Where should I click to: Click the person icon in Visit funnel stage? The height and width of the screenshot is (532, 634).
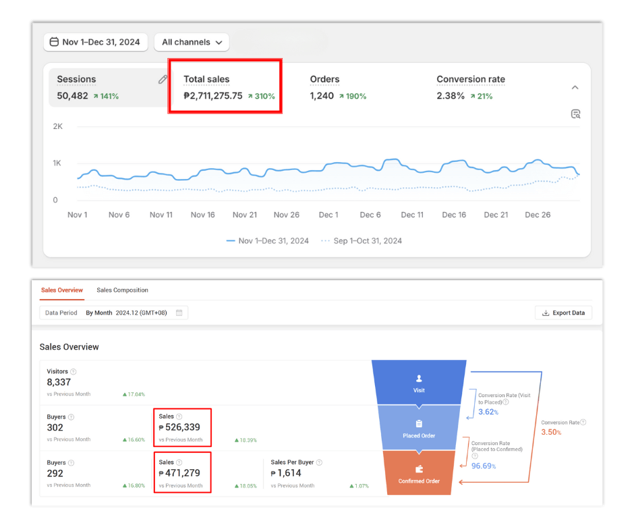tap(419, 379)
